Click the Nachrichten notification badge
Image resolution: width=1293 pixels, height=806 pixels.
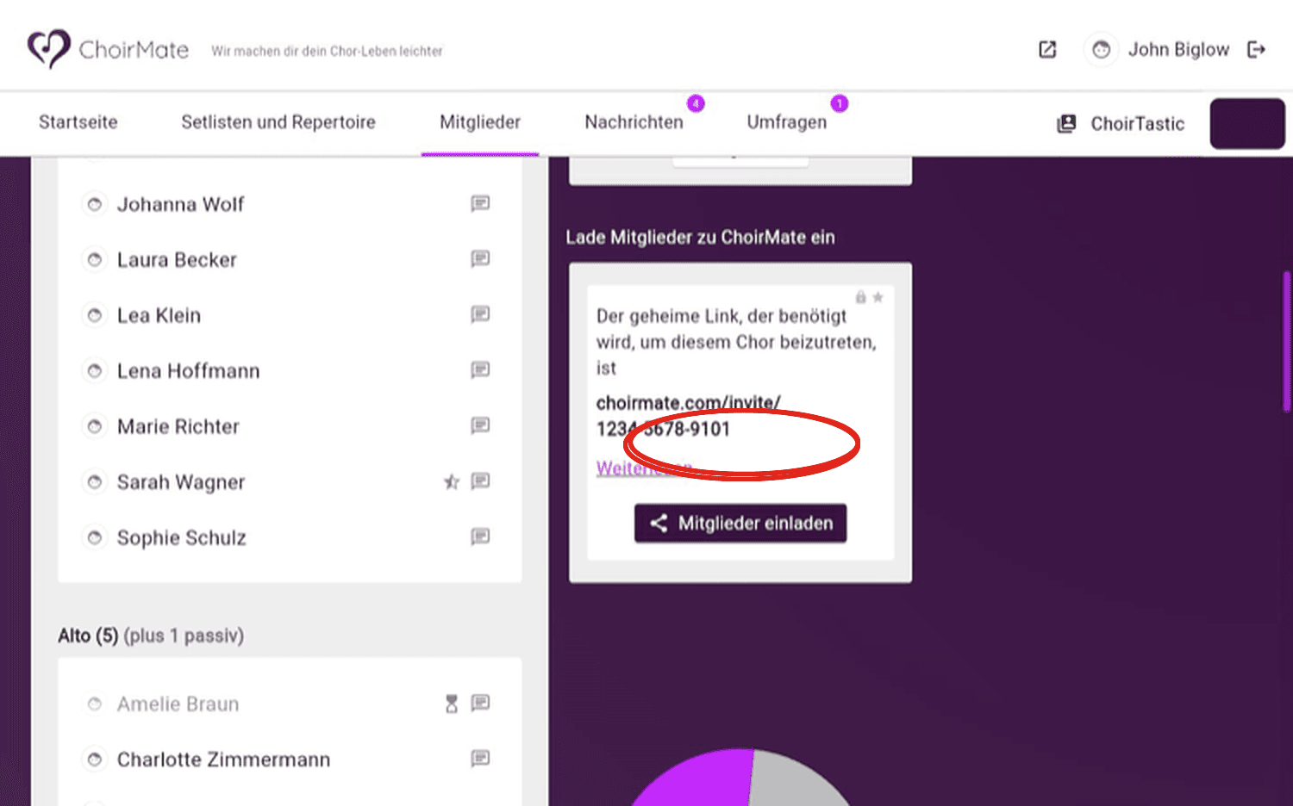point(696,103)
